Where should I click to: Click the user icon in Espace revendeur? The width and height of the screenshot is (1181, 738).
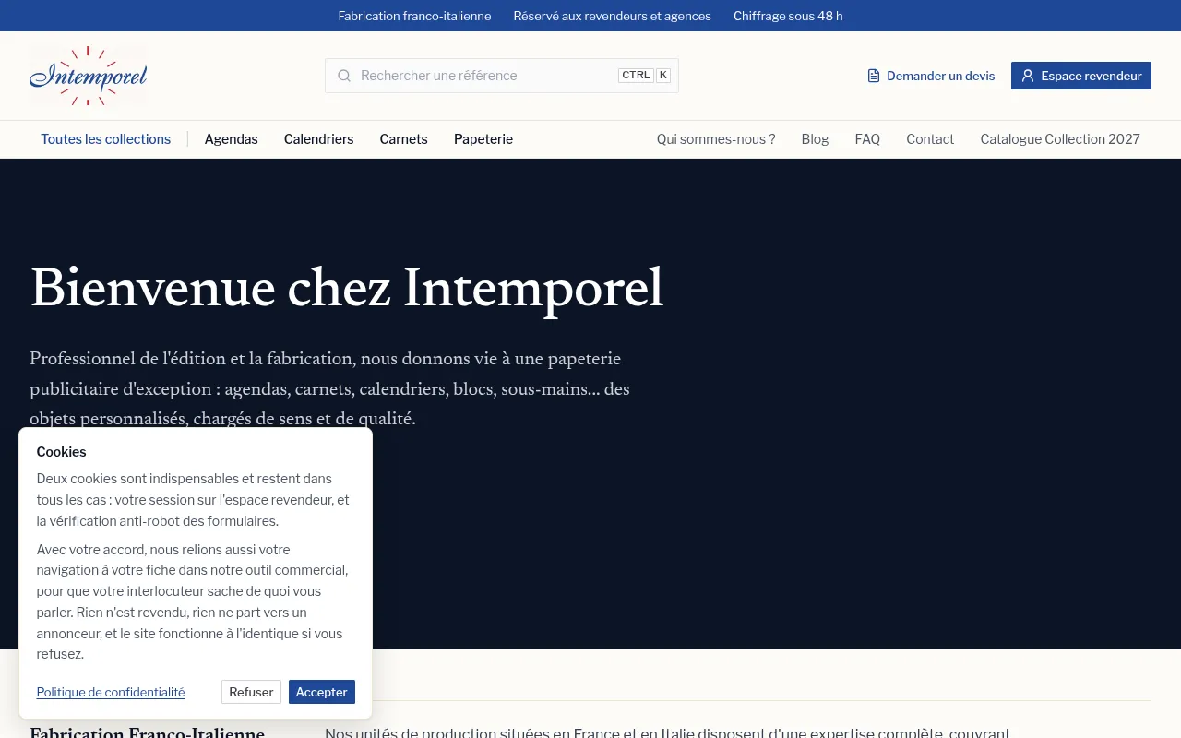click(1028, 76)
